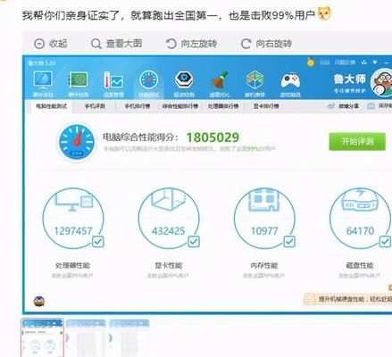This screenshot has height=357, width=392.
Task: Click memory score 10977
Action: (264, 231)
